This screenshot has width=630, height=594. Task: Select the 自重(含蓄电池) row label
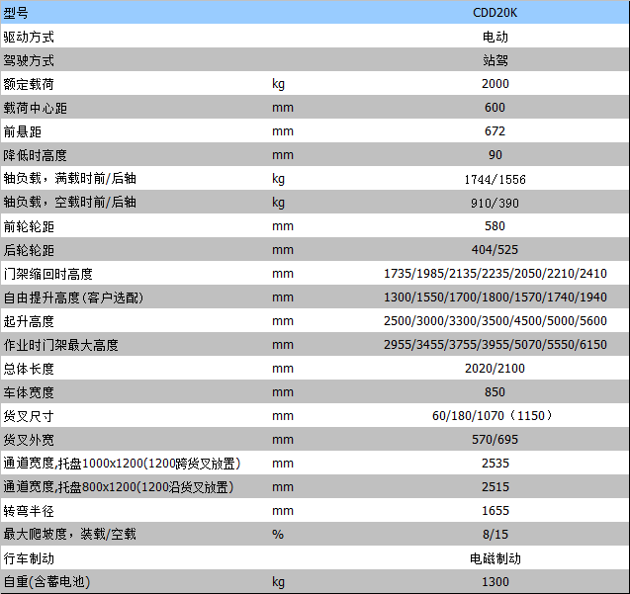[51, 582]
